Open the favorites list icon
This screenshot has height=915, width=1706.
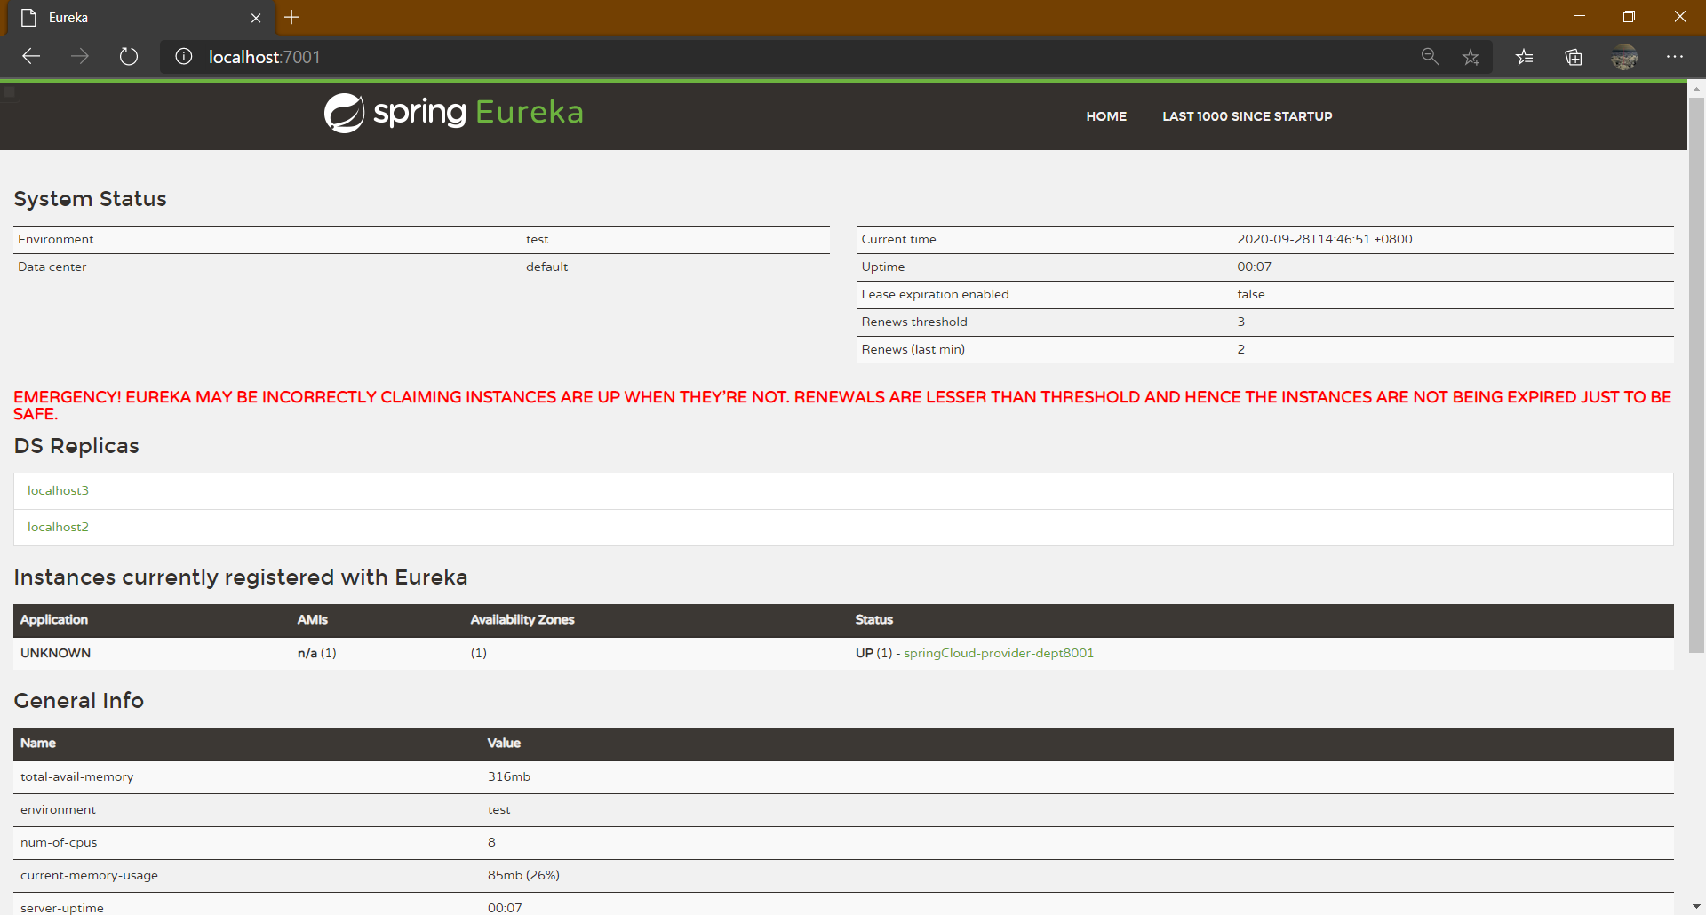click(1525, 57)
